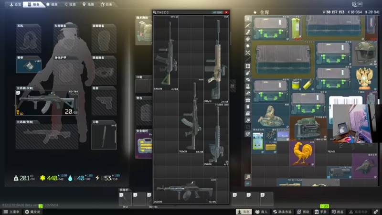Viewport: 382px width, 215px height.
Task: Open the 技能 skills tab
Action: point(70,4)
